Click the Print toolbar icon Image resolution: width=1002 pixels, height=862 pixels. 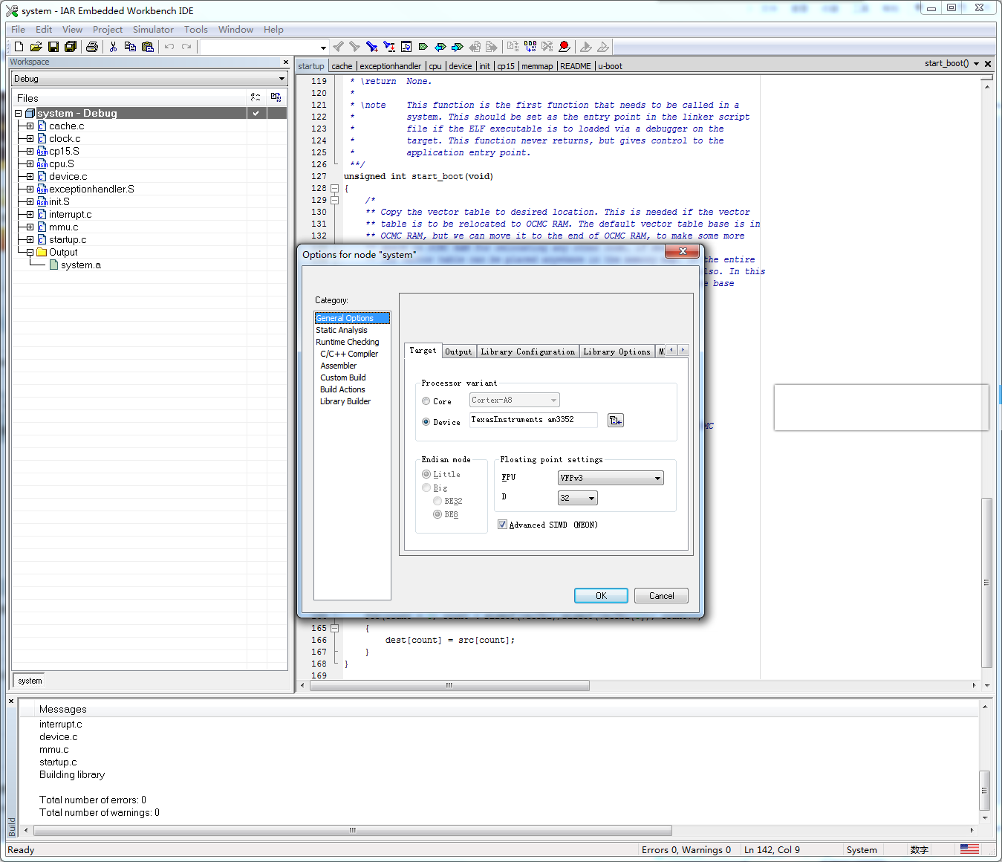tap(91, 47)
